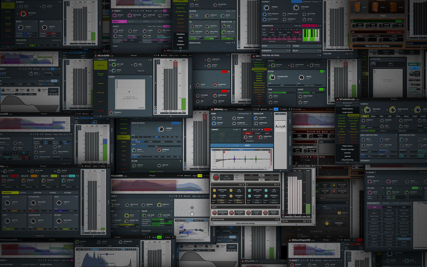Viewport: 427px width, 267px height.
Task: Expand Huge spaces category in MTurboReverb
Action: tap(347, 146)
